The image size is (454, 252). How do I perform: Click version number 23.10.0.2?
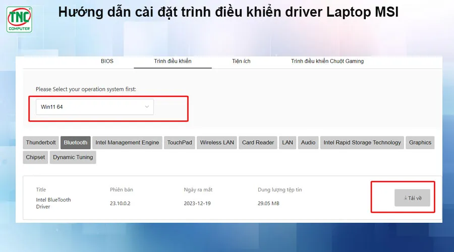120,204
